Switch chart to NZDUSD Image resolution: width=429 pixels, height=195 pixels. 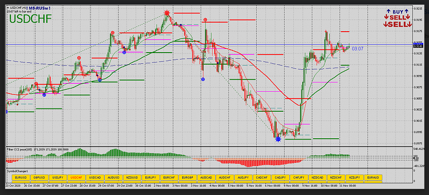[132, 177]
